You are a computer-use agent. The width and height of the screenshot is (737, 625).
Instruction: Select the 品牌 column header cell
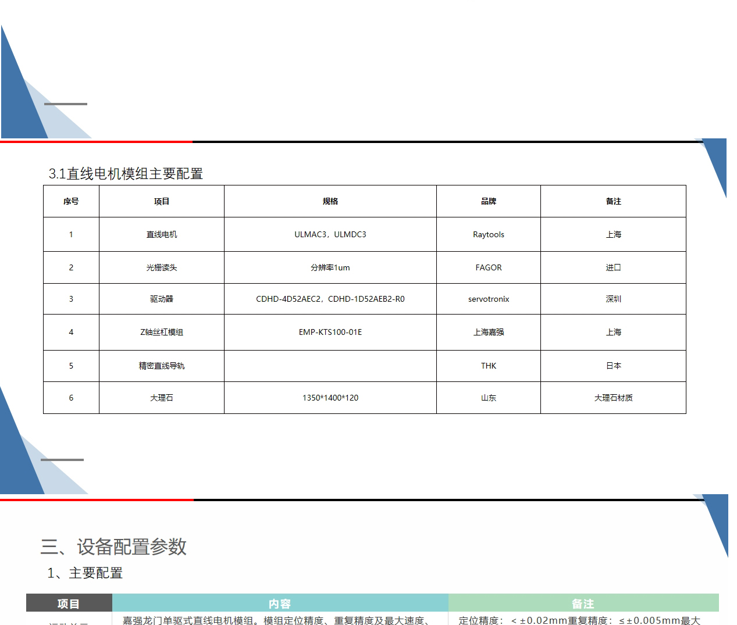click(x=488, y=201)
